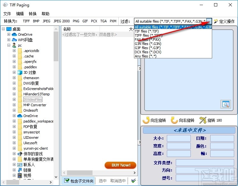
Task: Click the pc user icon
Action: pos(14,45)
